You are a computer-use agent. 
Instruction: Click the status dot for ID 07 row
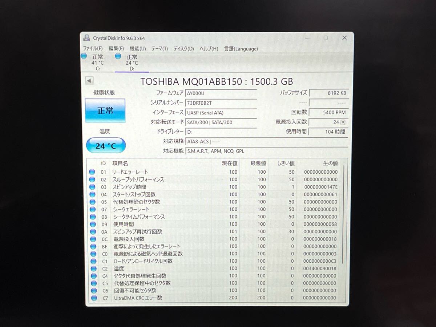(92, 209)
